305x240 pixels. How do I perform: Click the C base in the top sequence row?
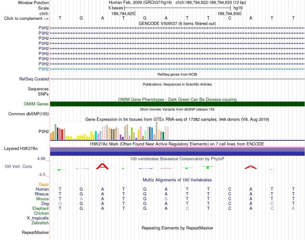(230, 18)
